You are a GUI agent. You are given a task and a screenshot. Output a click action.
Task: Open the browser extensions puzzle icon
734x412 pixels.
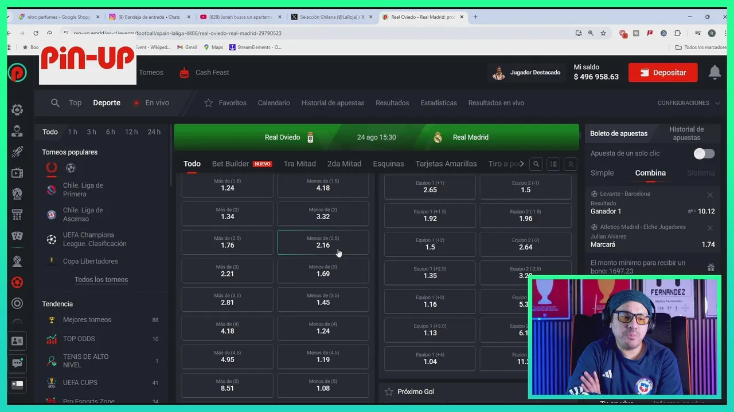tap(678, 33)
